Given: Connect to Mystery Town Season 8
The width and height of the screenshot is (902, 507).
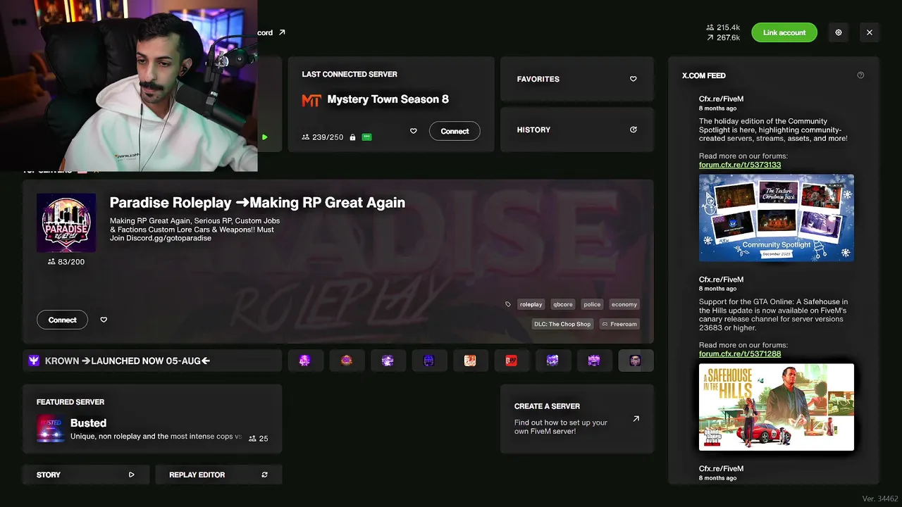Looking at the screenshot, I should [x=455, y=131].
